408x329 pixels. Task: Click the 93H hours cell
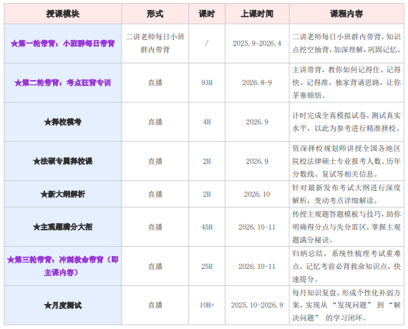click(x=207, y=83)
